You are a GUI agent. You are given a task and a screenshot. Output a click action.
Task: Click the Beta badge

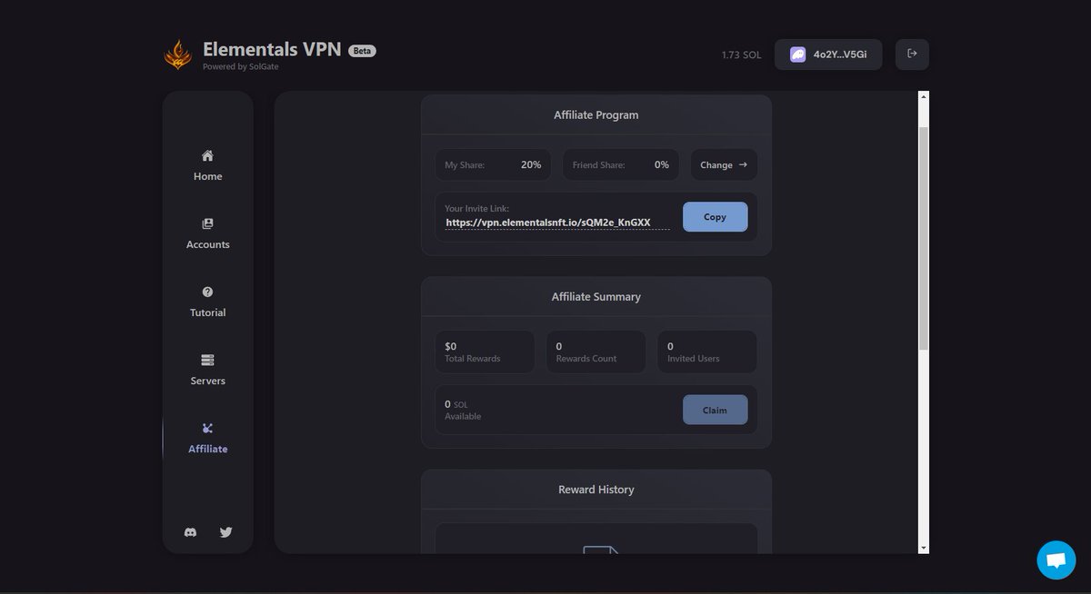pos(362,51)
